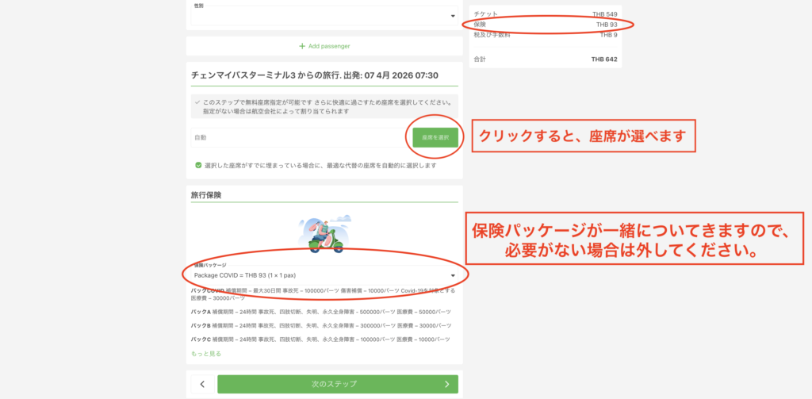Click the left chevron back button

pos(202,384)
